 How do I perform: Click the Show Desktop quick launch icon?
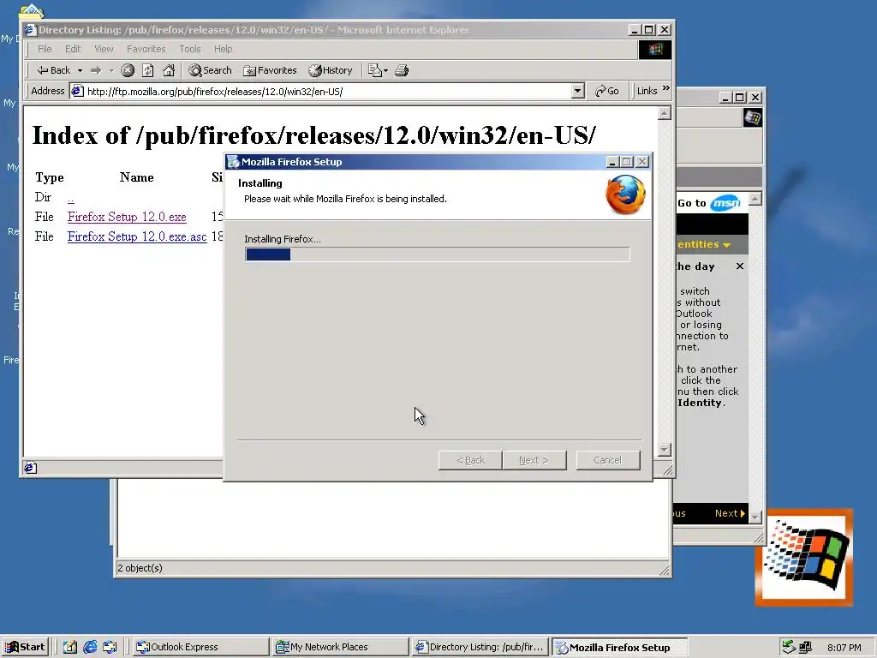tap(70, 647)
